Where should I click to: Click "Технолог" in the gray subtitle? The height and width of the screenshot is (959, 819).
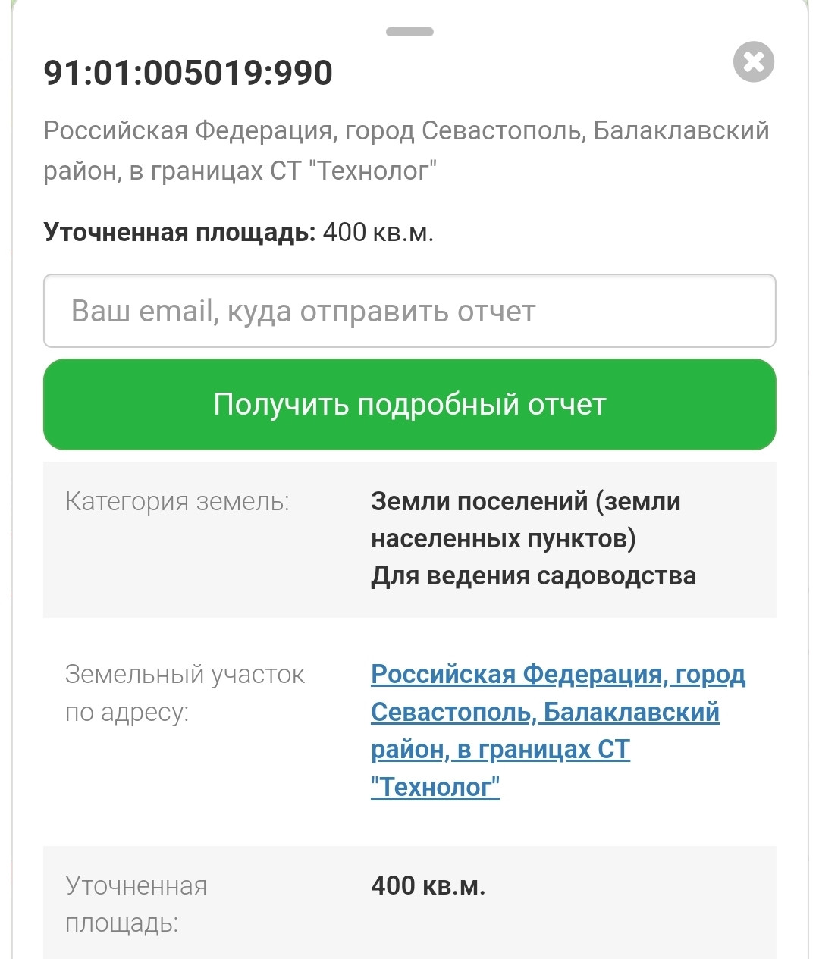377,171
